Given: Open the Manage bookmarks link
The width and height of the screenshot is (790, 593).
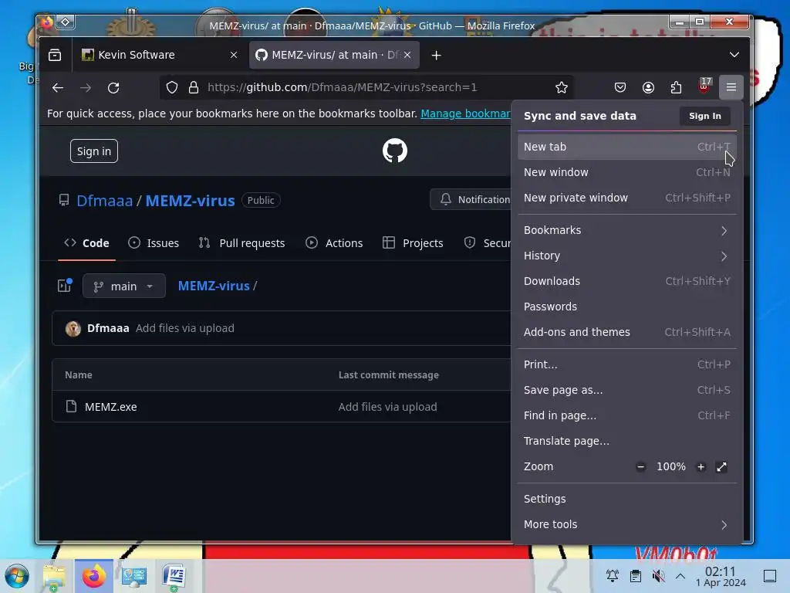Looking at the screenshot, I should [x=465, y=114].
